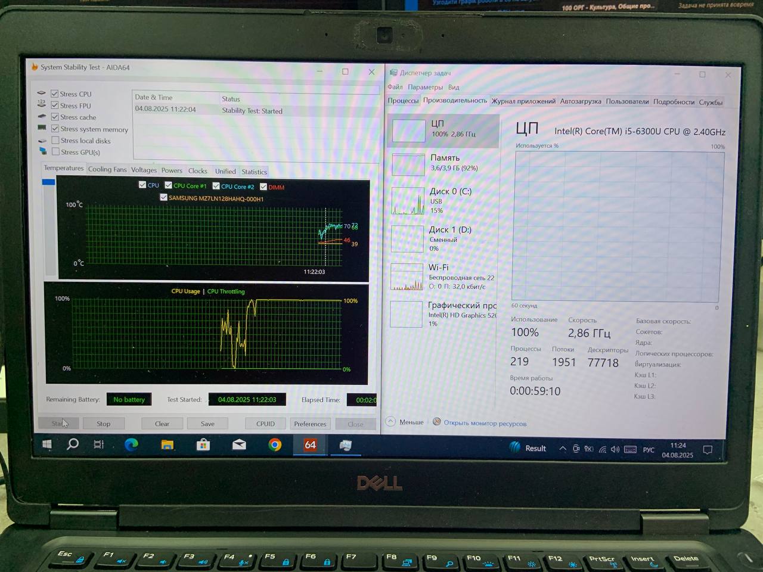This screenshot has width=763, height=572.
Task: Click the Открыть монитор ресурсов link
Action: [x=485, y=424]
